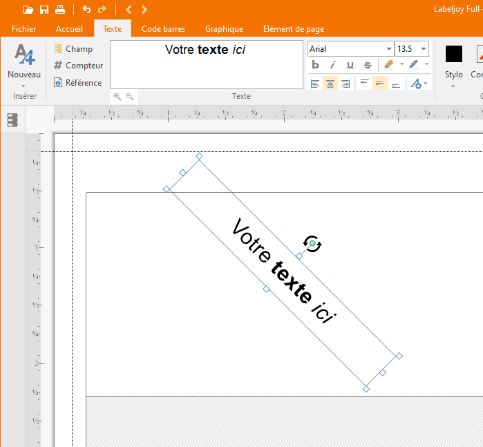The width and height of the screenshot is (483, 447).
Task: Toggle italic text style
Action: tap(332, 65)
